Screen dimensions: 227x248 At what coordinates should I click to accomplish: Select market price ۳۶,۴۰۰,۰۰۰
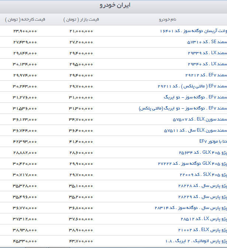click(81, 131)
